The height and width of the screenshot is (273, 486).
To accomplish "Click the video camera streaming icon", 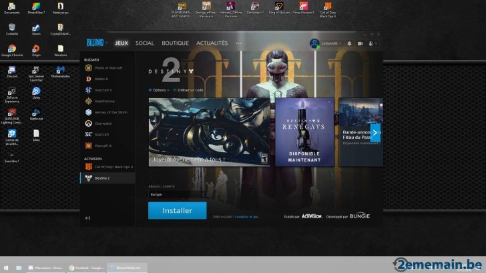I will coord(360,43).
